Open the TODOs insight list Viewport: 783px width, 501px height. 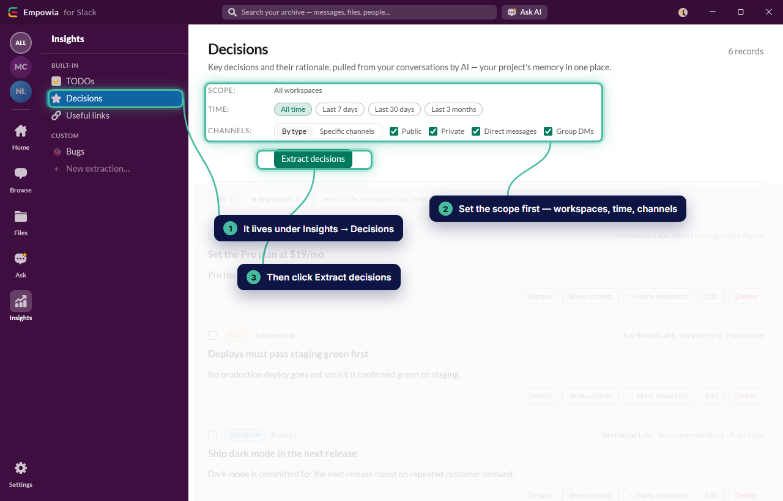click(115, 81)
